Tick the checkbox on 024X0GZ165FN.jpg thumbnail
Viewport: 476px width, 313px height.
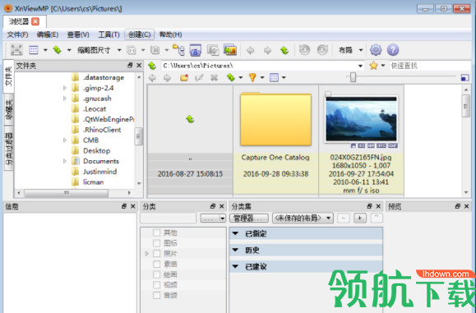point(328,94)
